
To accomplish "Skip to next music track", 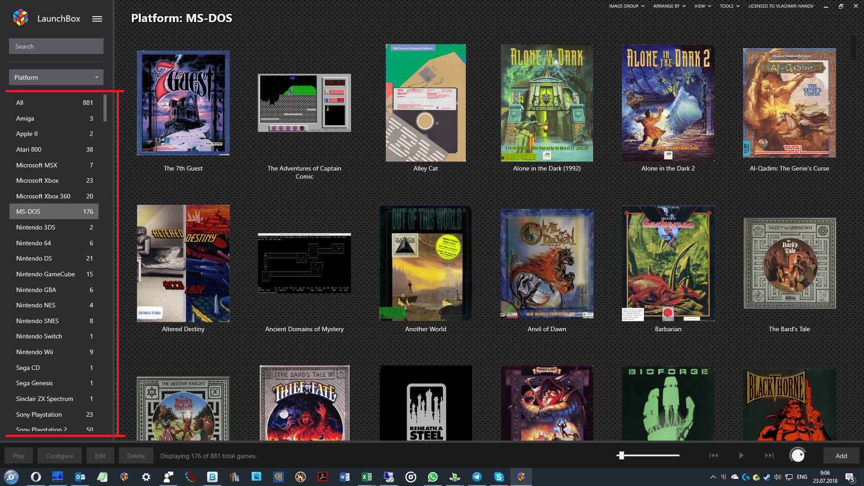I will point(769,455).
